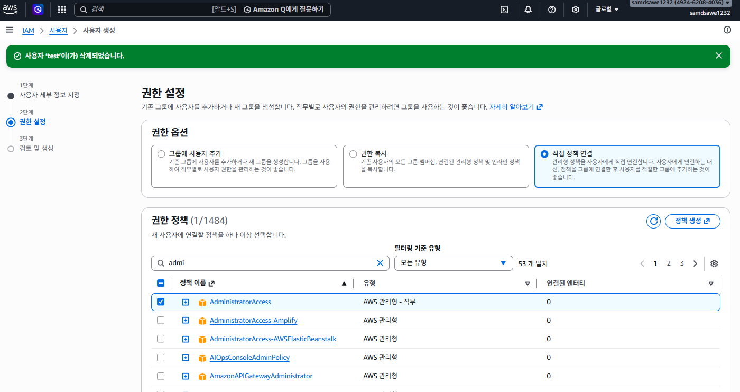Toggle the select-all header checkbox
This screenshot has height=392, width=740.
tap(161, 283)
